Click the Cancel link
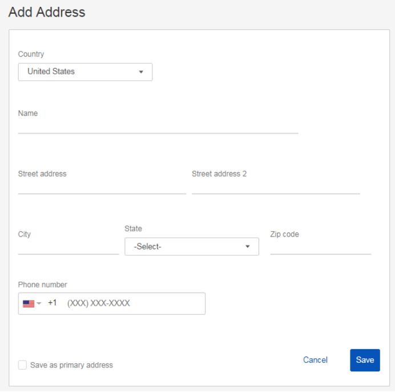Viewport: 395px width, 392px height. [x=315, y=360]
